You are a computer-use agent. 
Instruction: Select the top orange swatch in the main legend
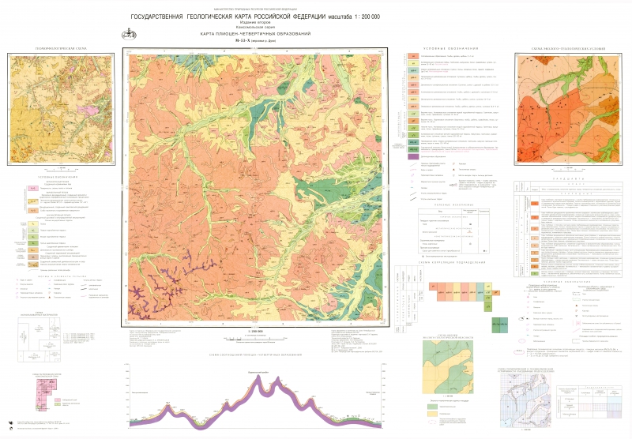412,58
